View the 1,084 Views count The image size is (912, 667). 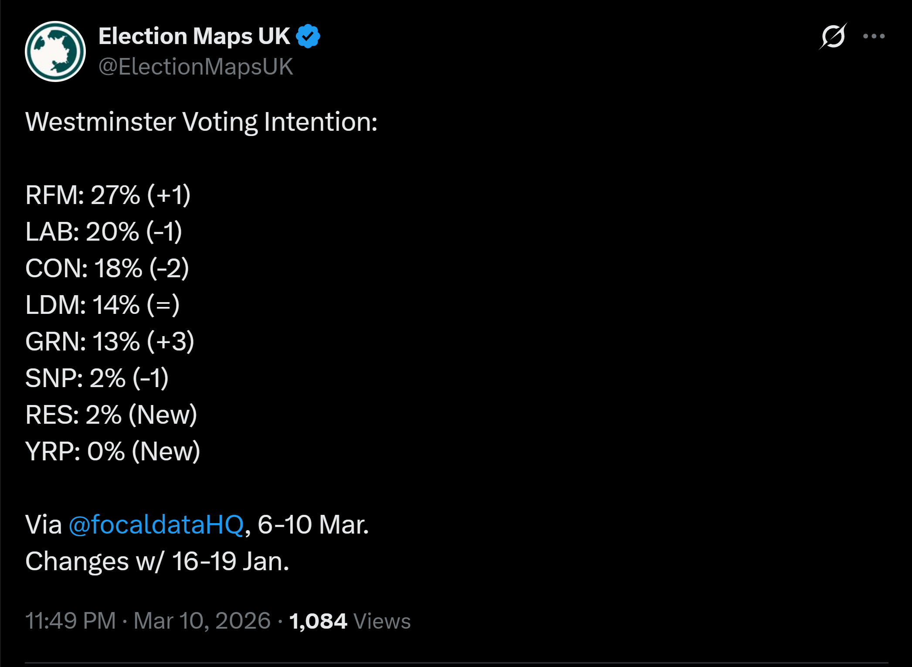pyautogui.click(x=350, y=621)
